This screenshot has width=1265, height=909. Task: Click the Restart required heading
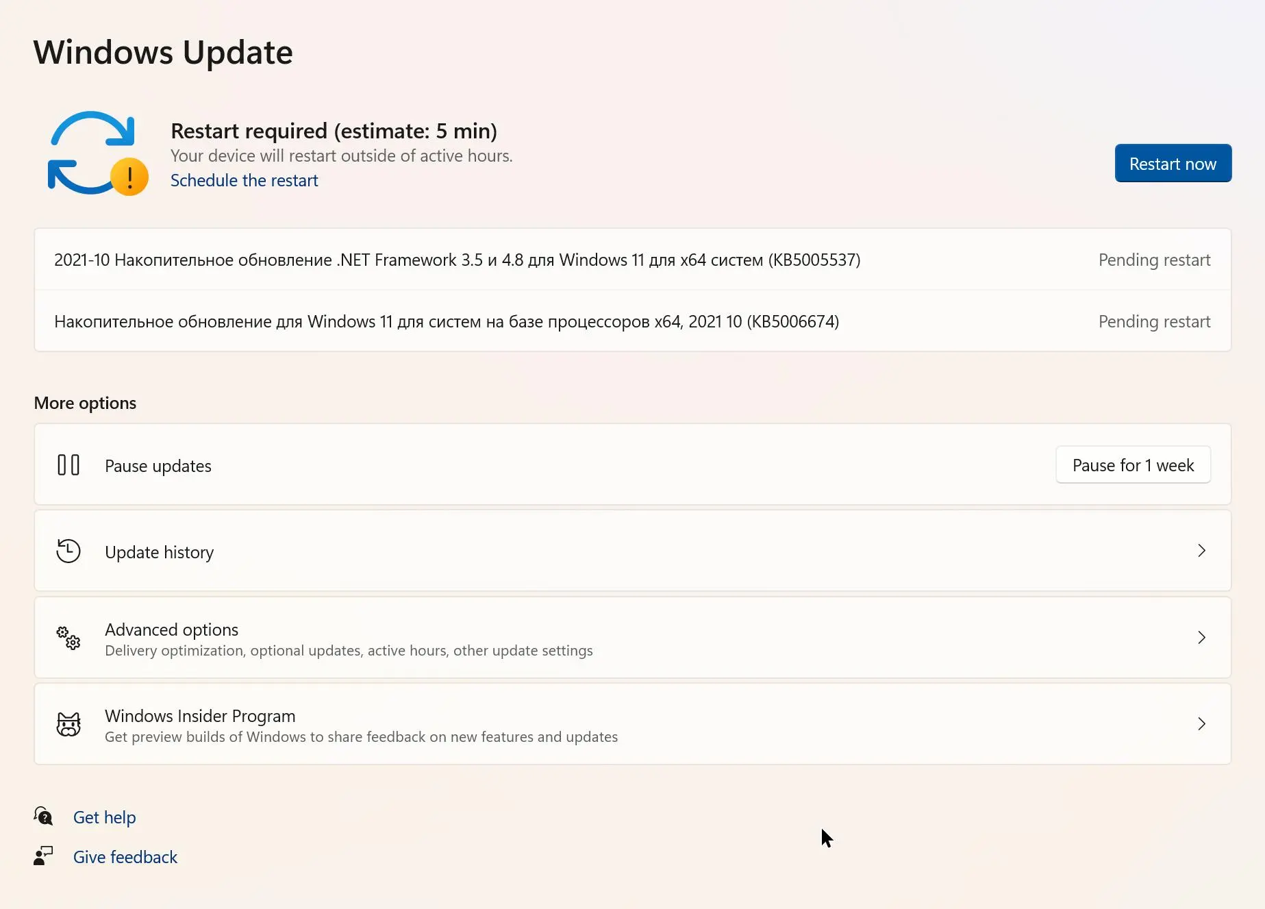coord(334,130)
